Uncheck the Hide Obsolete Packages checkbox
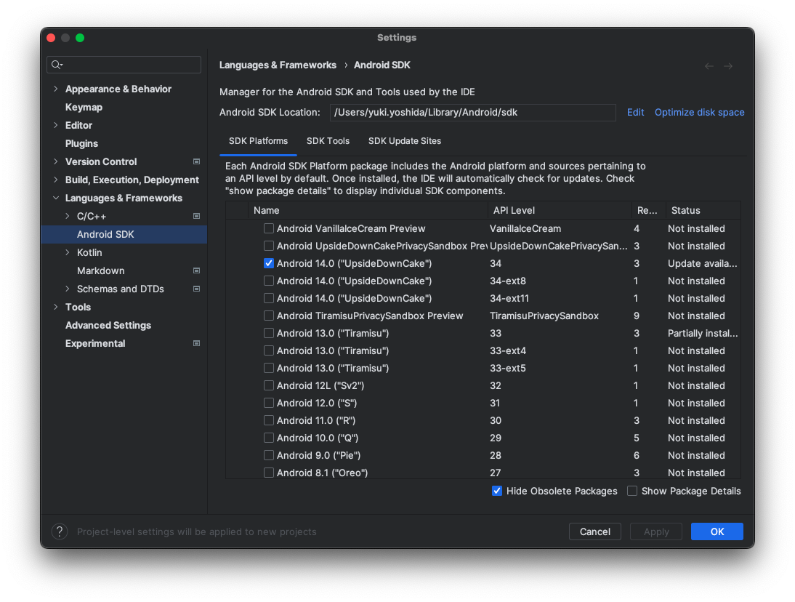This screenshot has height=602, width=795. click(x=497, y=491)
